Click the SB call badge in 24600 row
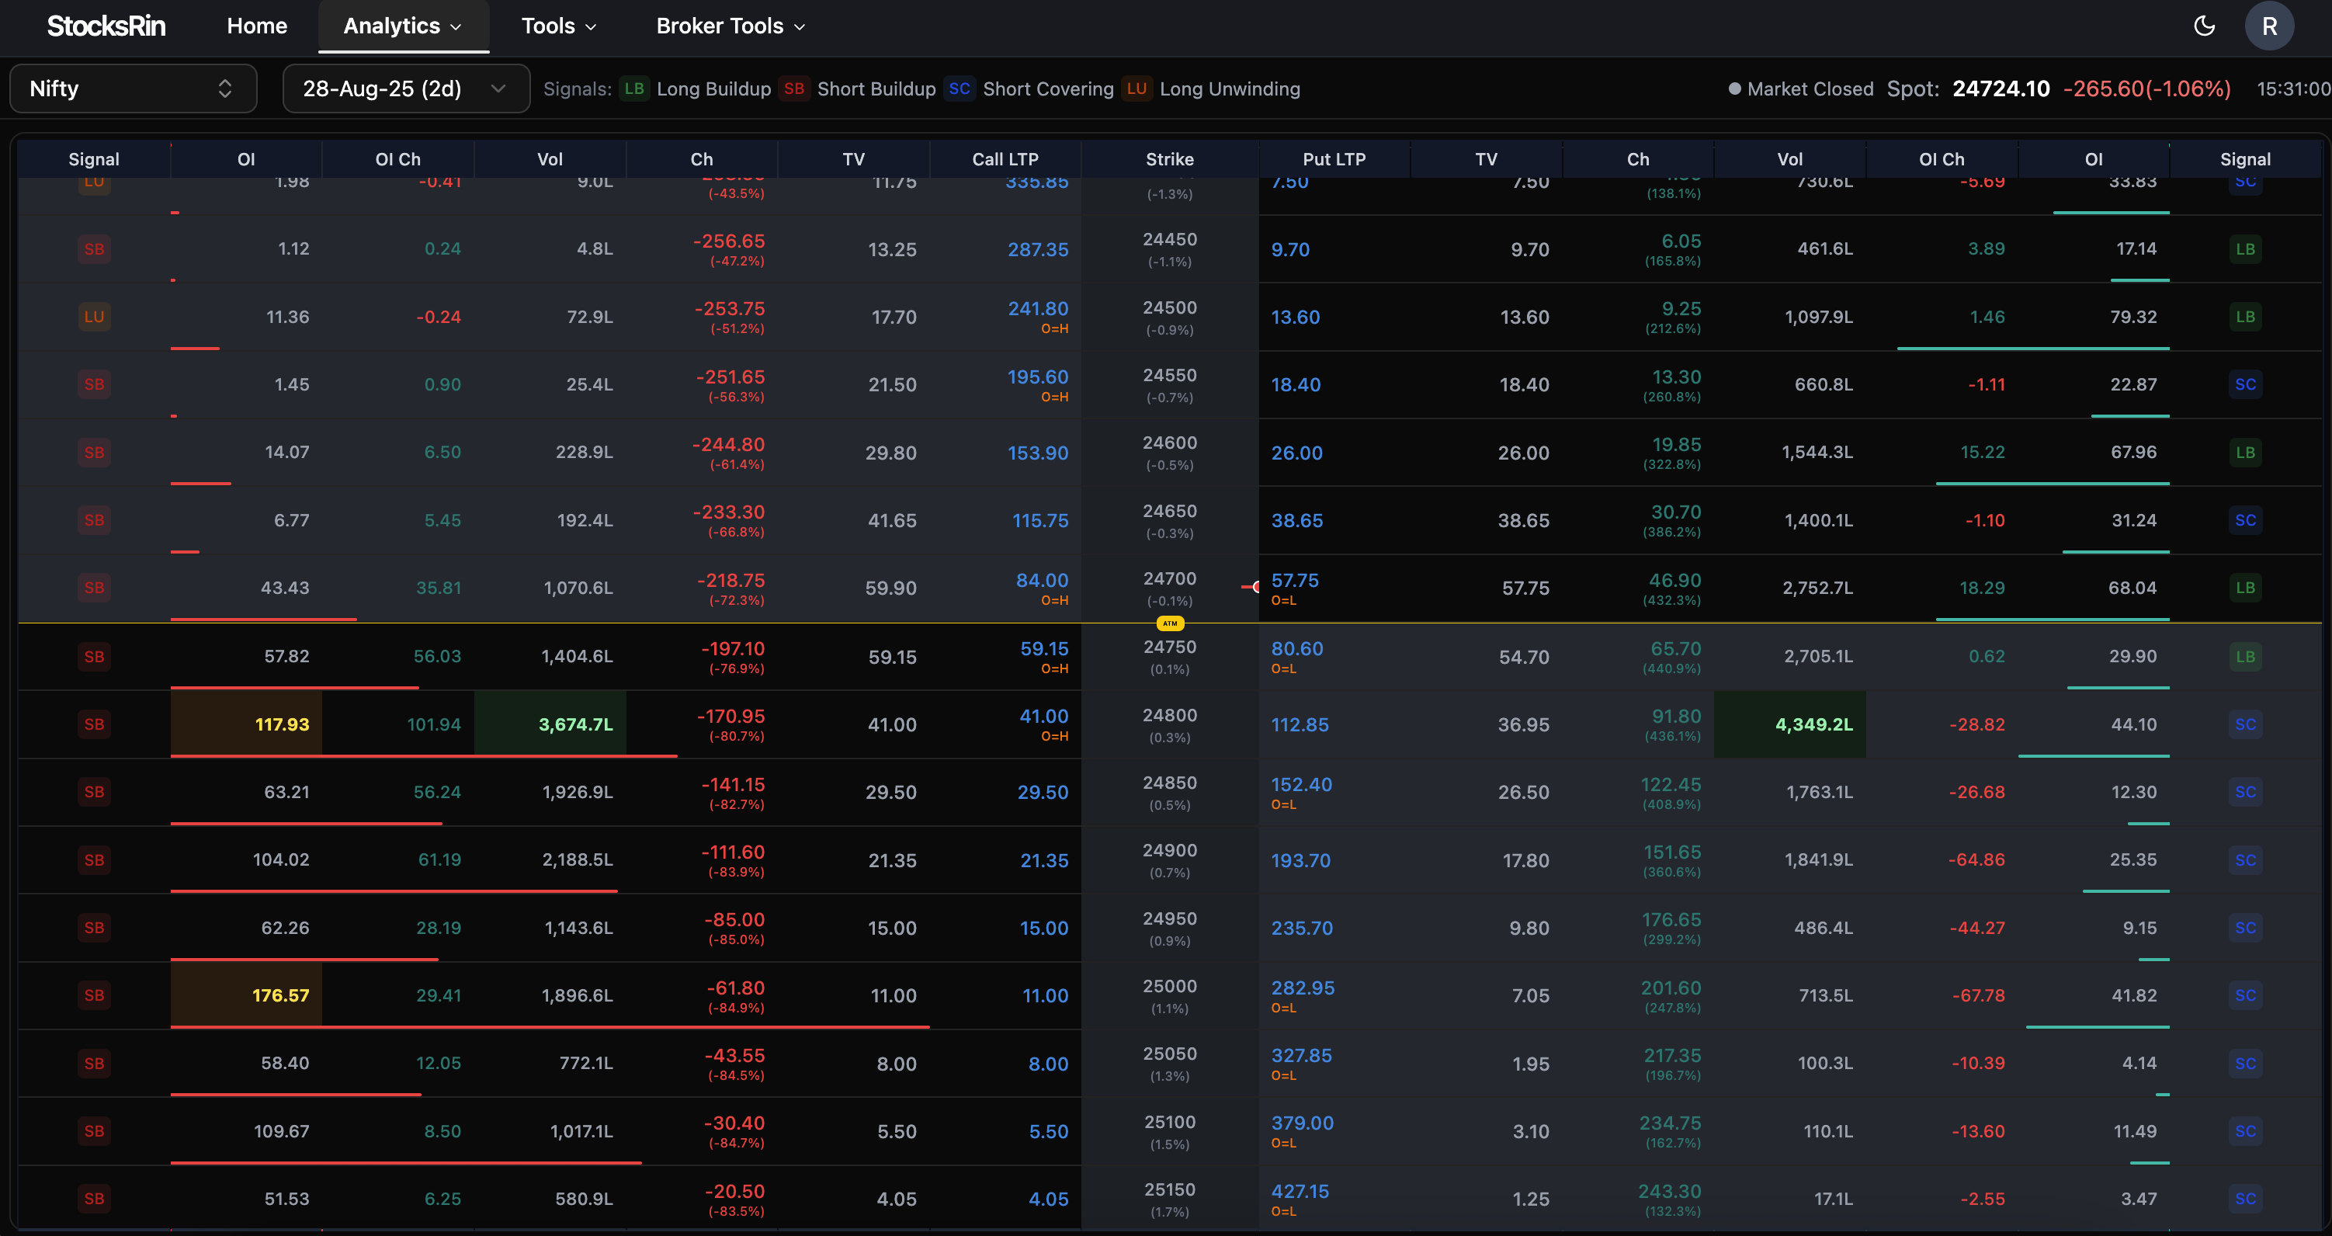The height and width of the screenshot is (1236, 2332). click(94, 452)
